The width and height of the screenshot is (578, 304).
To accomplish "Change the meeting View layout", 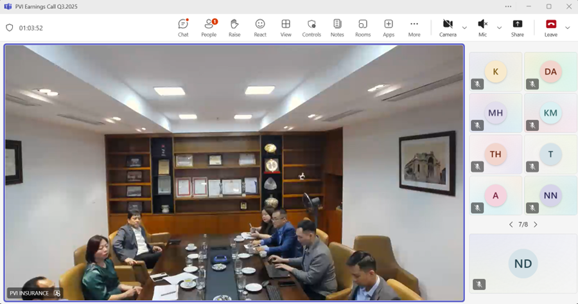I will click(286, 27).
